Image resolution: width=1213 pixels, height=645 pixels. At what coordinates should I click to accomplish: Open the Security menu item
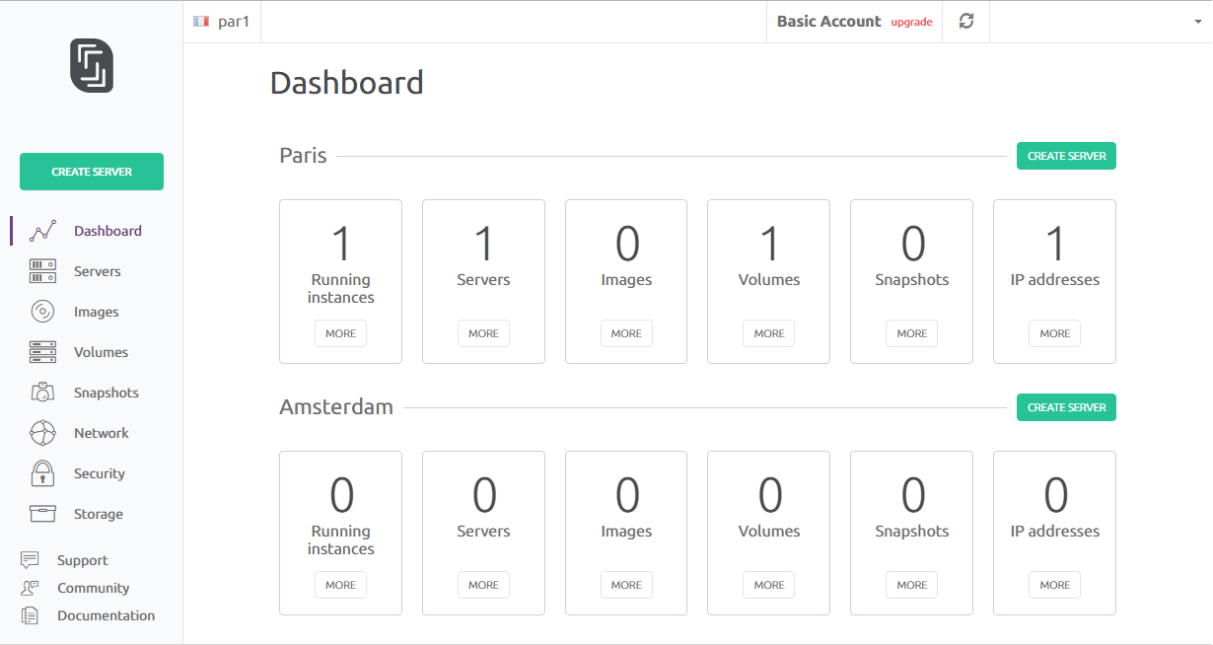point(100,473)
